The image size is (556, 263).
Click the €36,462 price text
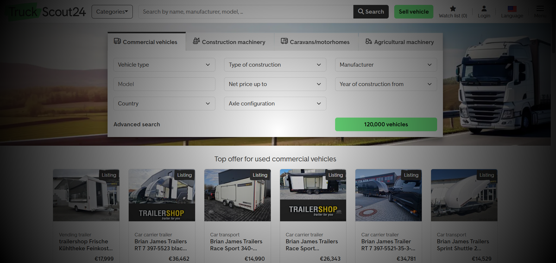179,259
